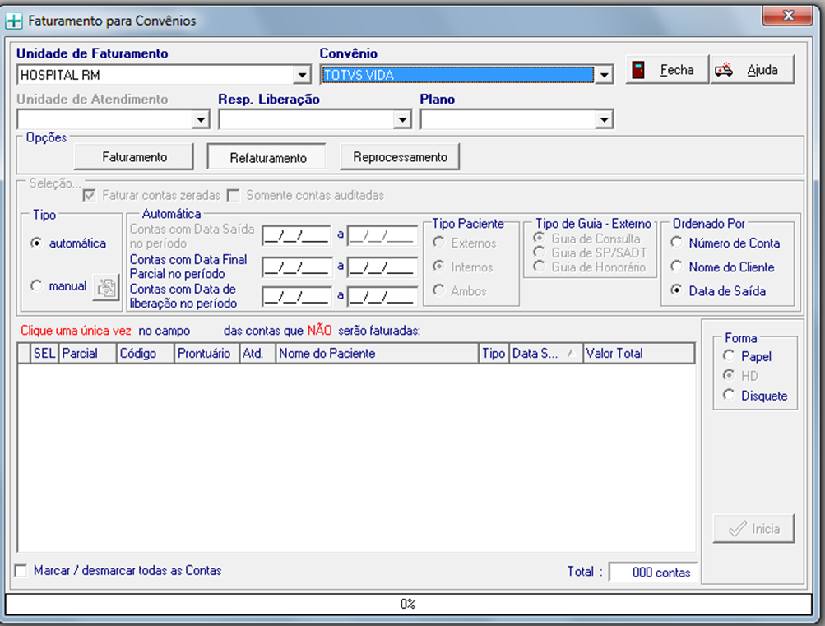The width and height of the screenshot is (825, 626).
Task: Expand the Unidade de Faturamento dropdown
Action: tap(302, 75)
